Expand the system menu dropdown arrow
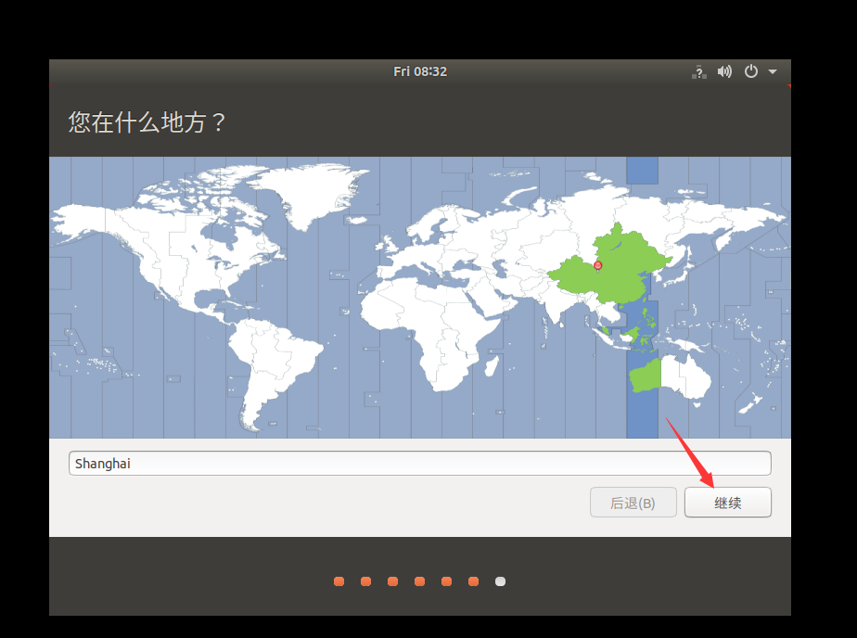 [x=773, y=71]
